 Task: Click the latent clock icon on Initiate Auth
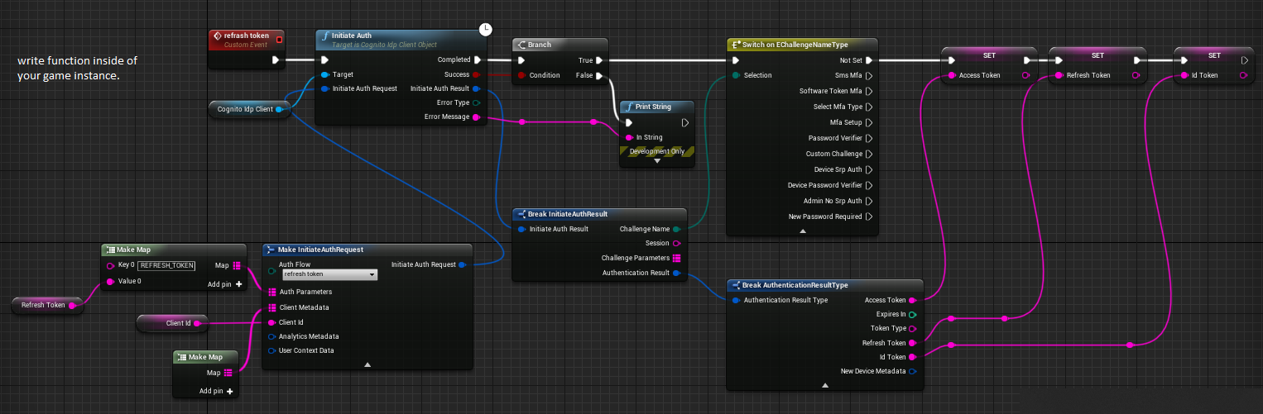486,30
